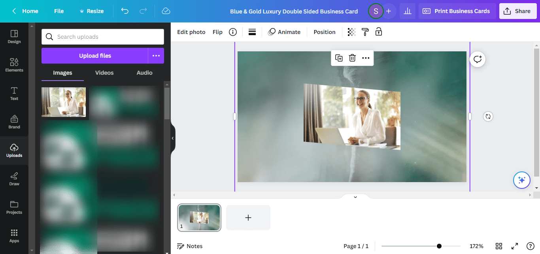Open the Draw tool panel

coord(14,179)
